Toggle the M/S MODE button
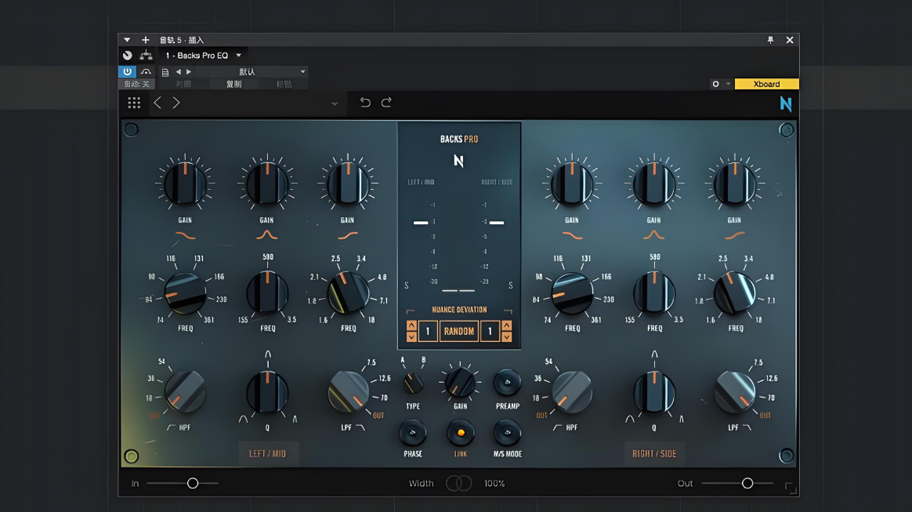The width and height of the screenshot is (912, 512). coord(507,433)
